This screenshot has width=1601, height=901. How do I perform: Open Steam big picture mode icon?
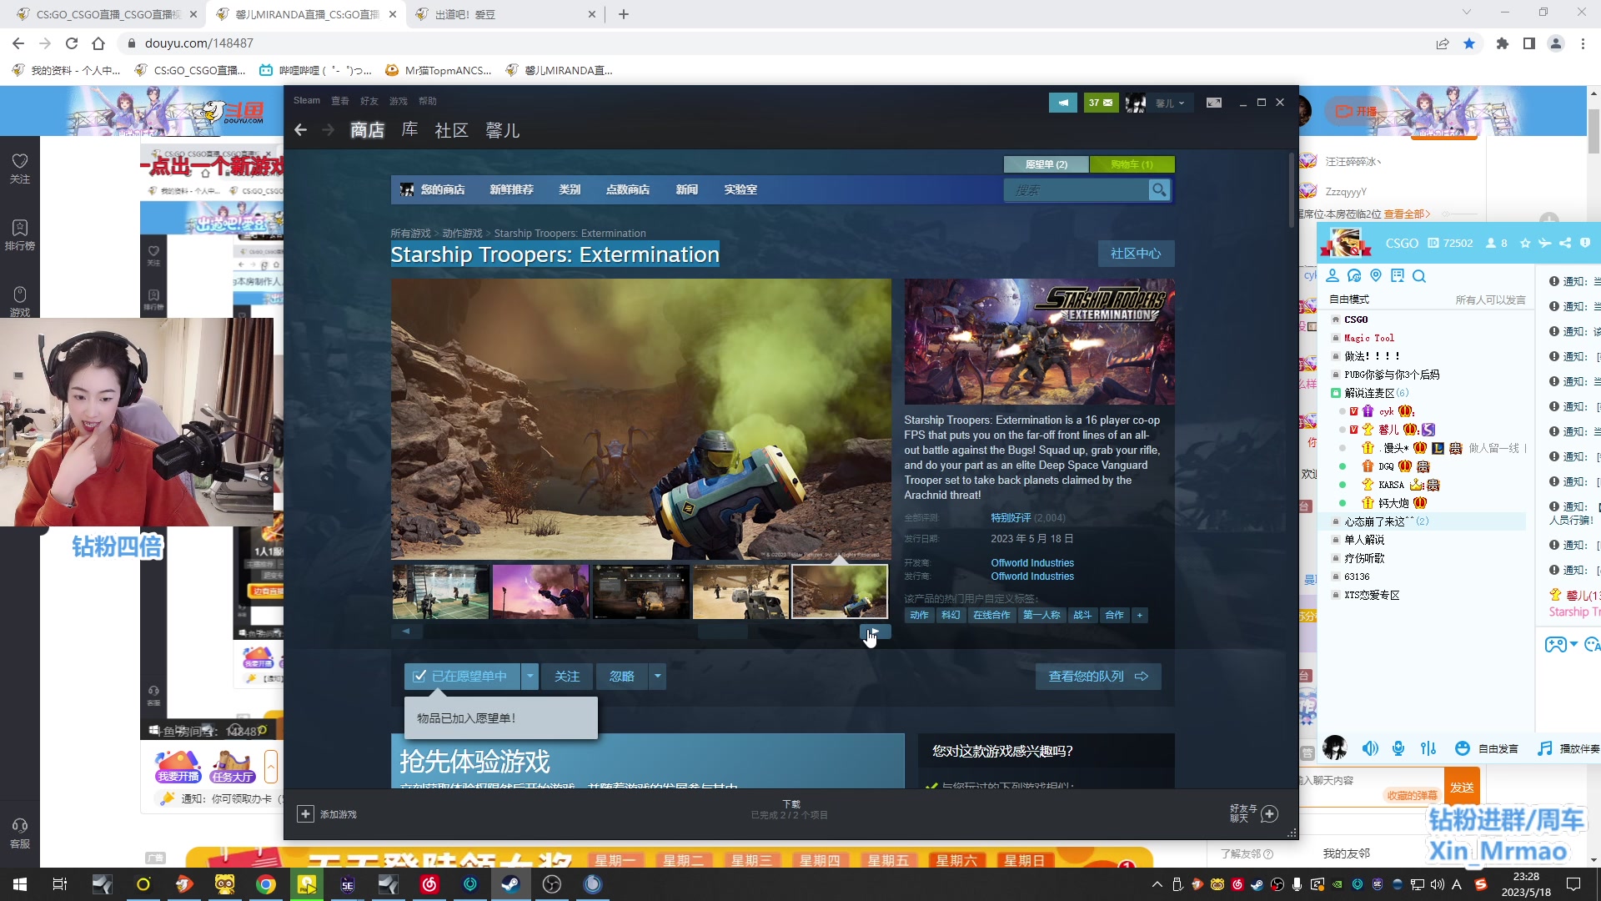[x=1214, y=103]
